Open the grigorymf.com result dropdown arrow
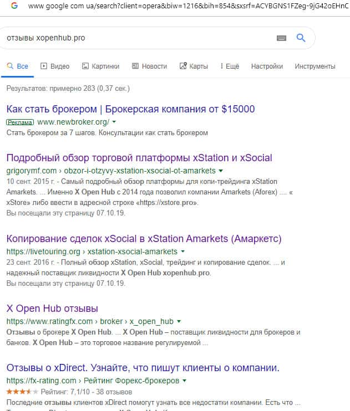 pos(221,171)
